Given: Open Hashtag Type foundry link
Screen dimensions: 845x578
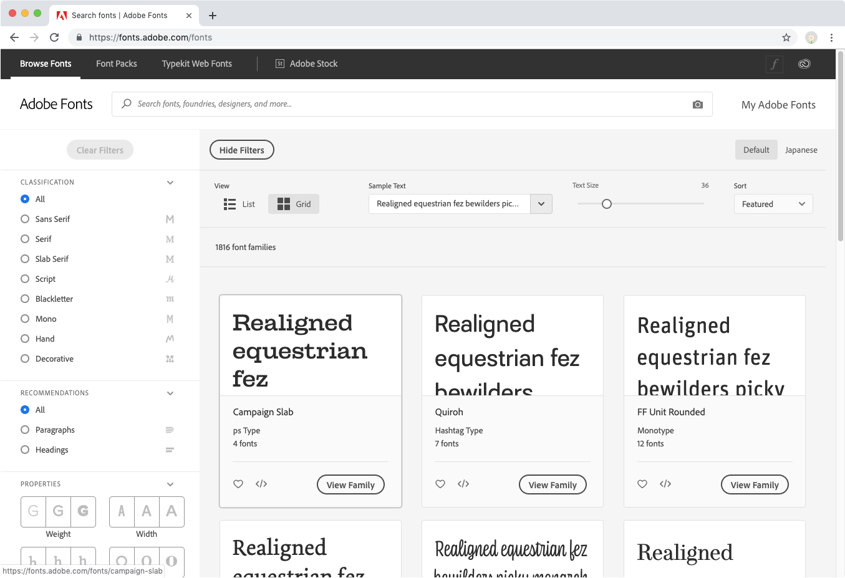Looking at the screenshot, I should click(459, 430).
